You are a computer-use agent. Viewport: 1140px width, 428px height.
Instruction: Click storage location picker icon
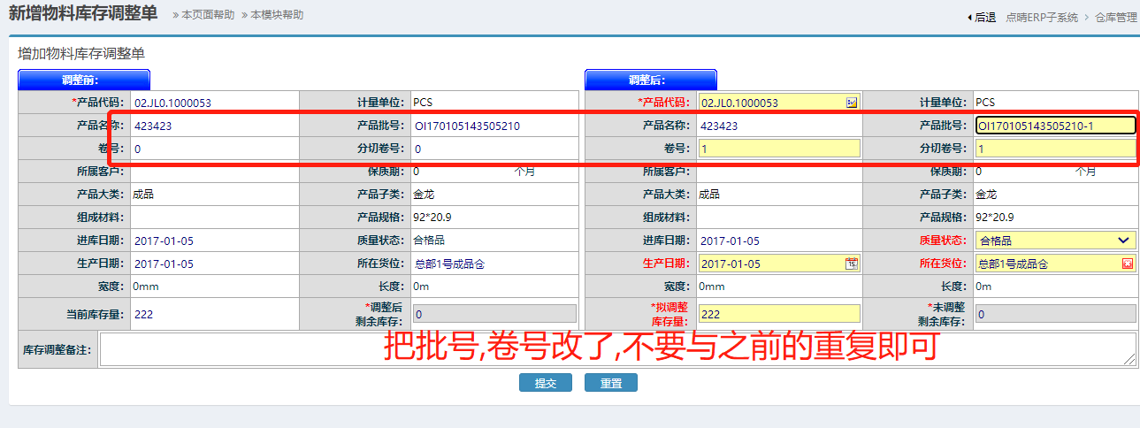(x=1128, y=264)
